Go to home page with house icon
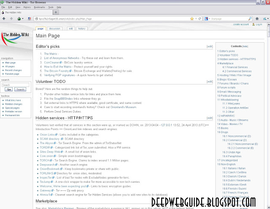 [x=257, y=19]
